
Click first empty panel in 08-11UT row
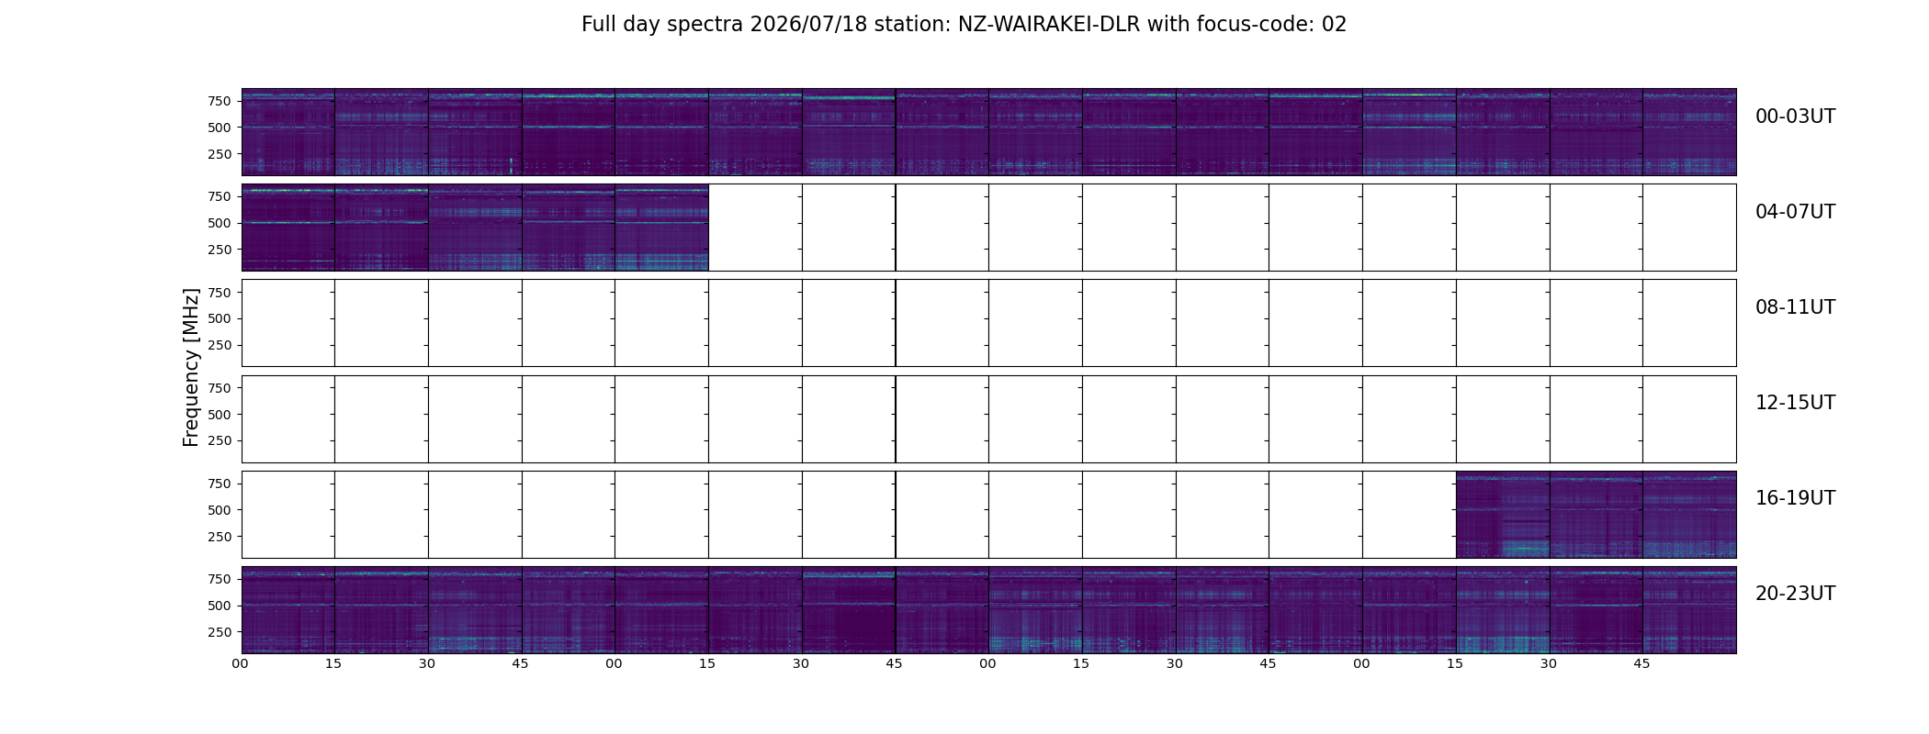[x=288, y=323]
